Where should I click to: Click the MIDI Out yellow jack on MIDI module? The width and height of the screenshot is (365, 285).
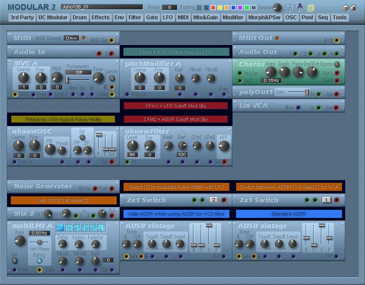111,40
